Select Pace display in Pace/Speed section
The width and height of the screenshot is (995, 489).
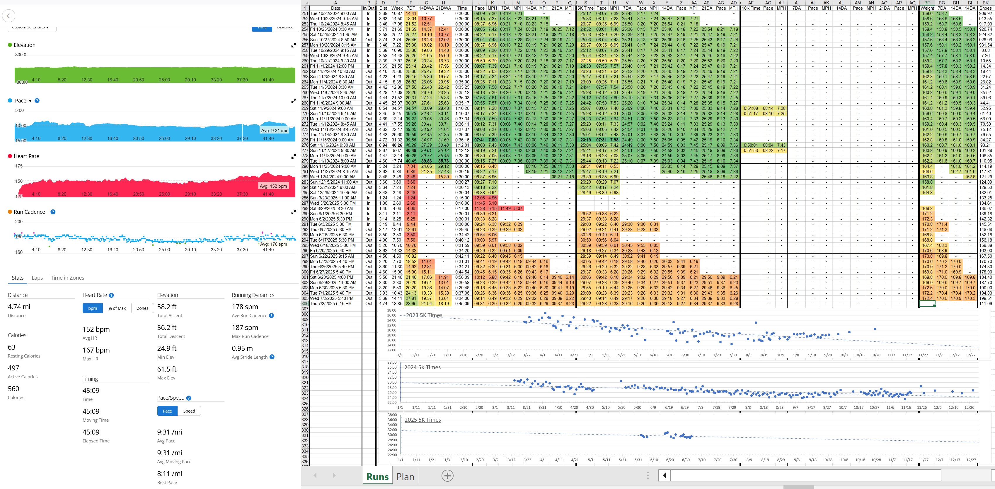pyautogui.click(x=167, y=411)
